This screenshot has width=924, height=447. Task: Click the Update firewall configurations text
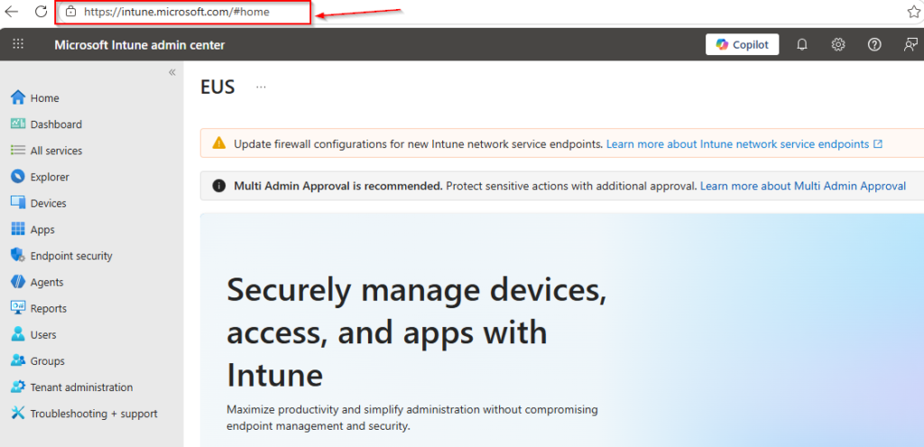419,143
